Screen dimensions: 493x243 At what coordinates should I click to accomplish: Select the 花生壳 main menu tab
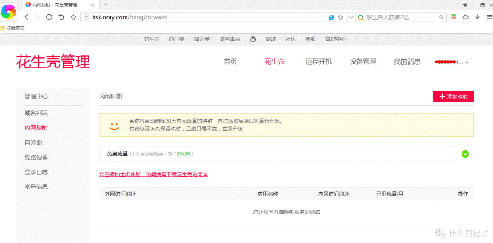click(274, 62)
